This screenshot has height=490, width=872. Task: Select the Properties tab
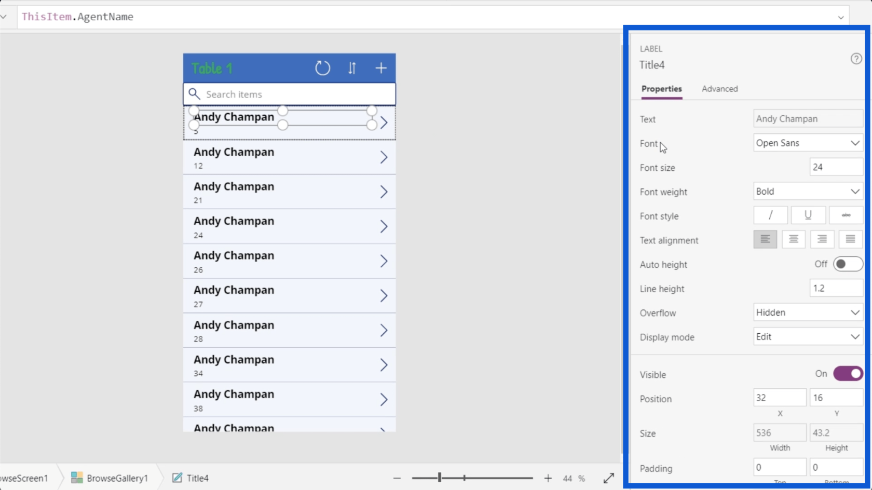coord(661,89)
